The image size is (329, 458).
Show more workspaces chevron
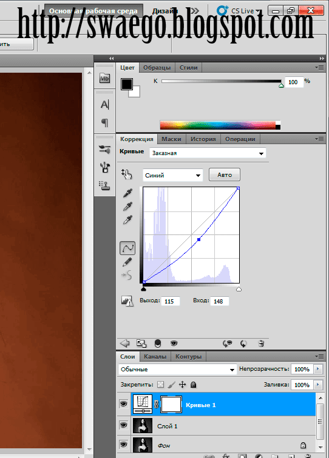[194, 11]
